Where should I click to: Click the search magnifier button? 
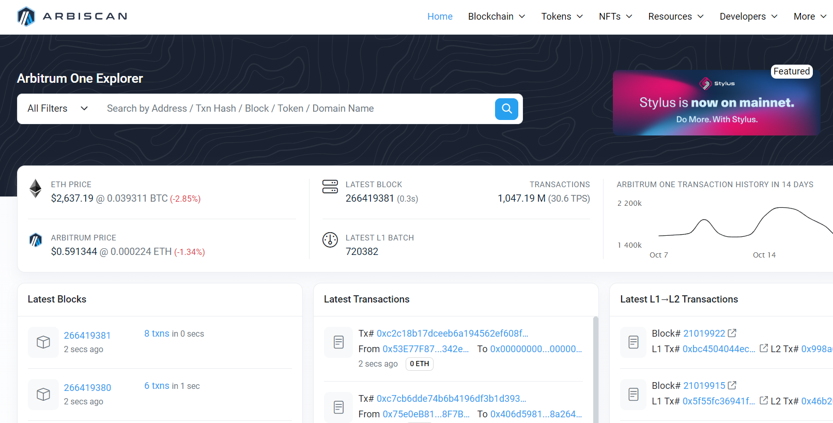tap(506, 109)
